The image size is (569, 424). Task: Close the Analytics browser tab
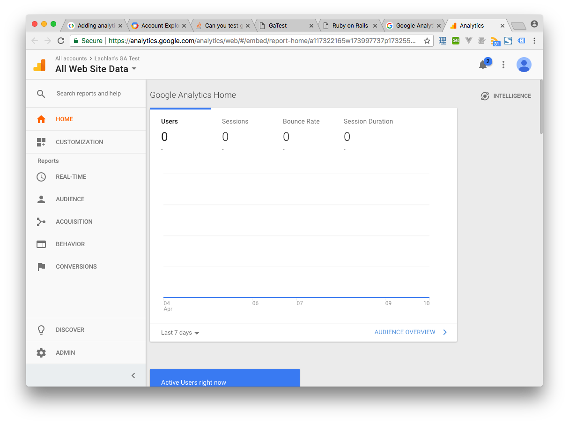click(502, 26)
